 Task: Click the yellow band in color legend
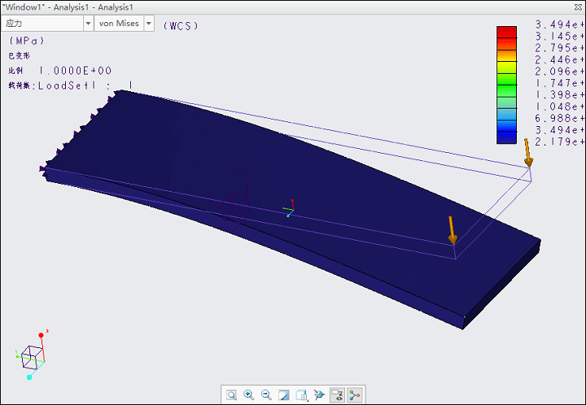pyautogui.click(x=506, y=67)
